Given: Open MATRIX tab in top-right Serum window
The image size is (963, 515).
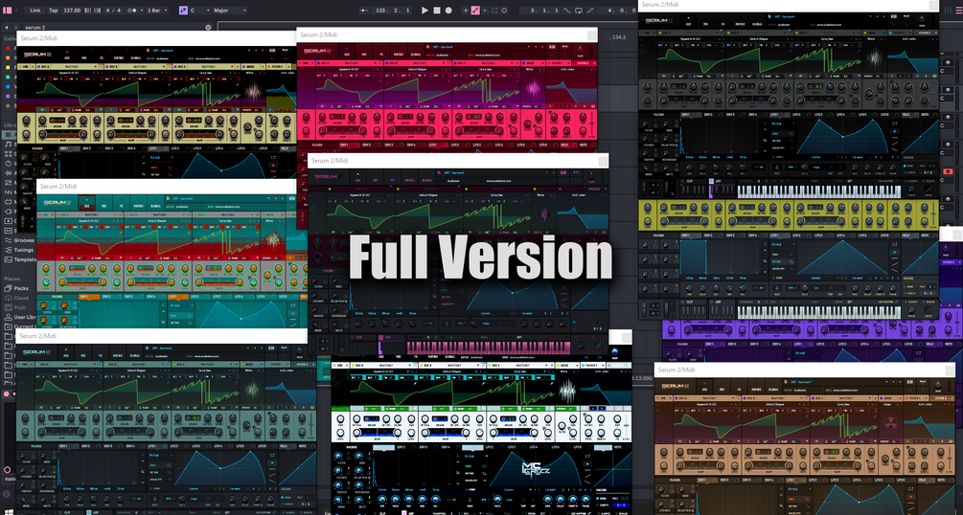Looking at the screenshot, I should coord(740,23).
